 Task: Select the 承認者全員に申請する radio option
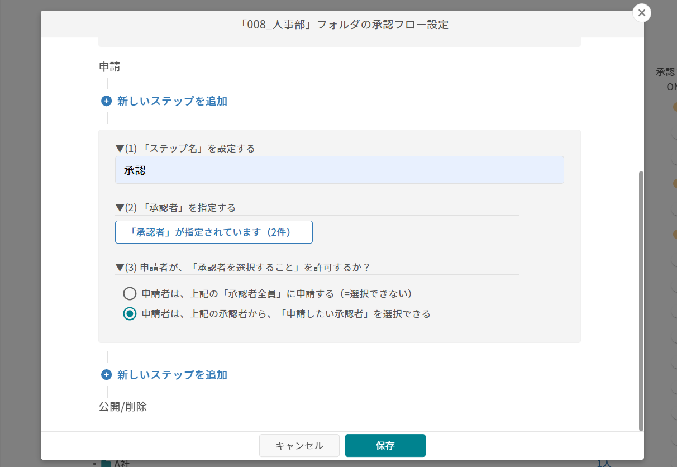[129, 293]
